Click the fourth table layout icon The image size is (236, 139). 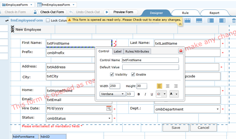point(222,21)
